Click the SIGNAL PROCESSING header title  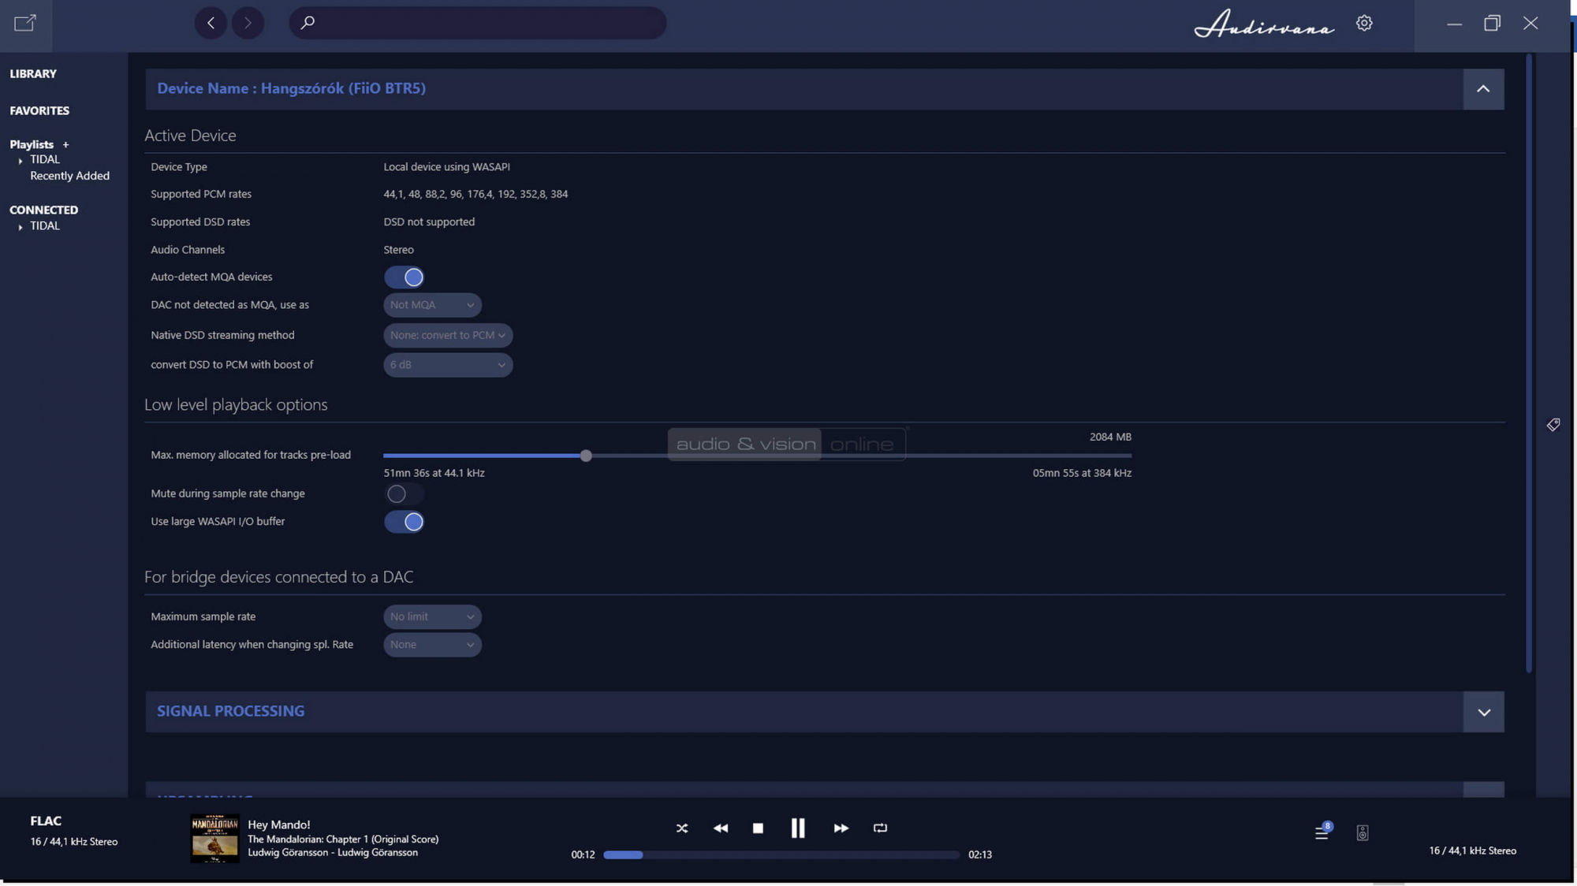point(230,711)
